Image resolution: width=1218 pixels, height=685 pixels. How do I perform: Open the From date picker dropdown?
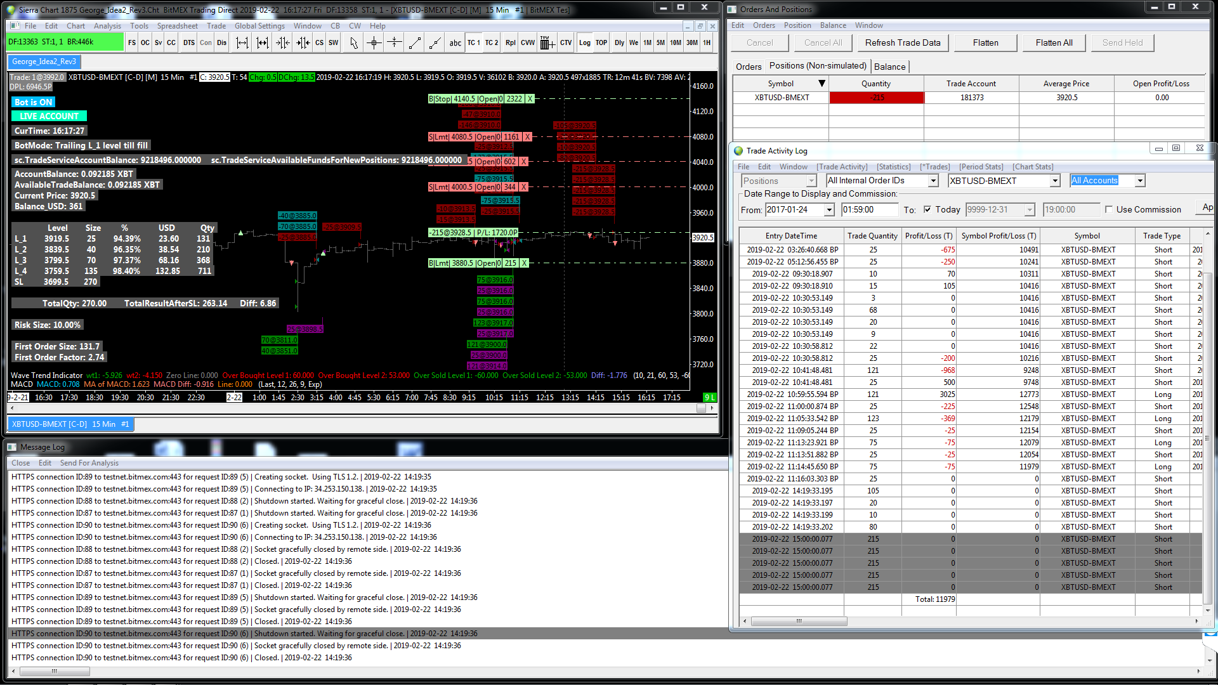click(x=829, y=209)
